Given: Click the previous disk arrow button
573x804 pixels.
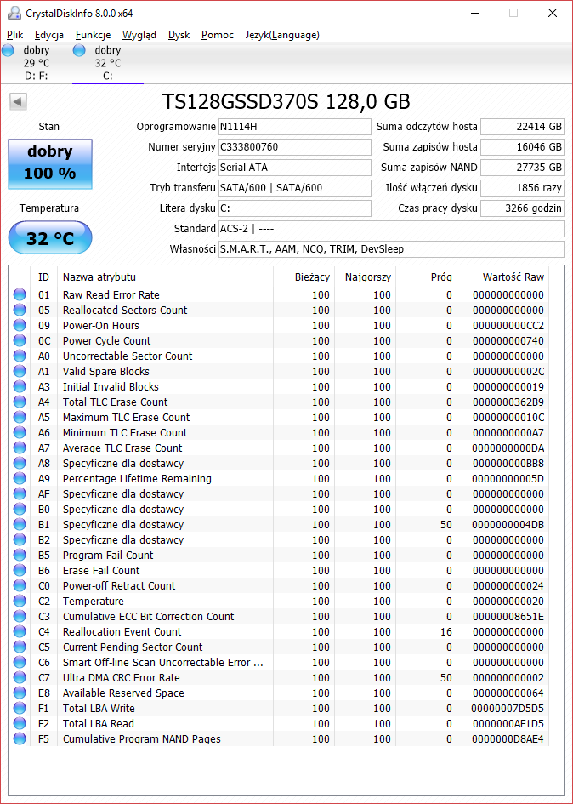Looking at the screenshot, I should (x=18, y=101).
